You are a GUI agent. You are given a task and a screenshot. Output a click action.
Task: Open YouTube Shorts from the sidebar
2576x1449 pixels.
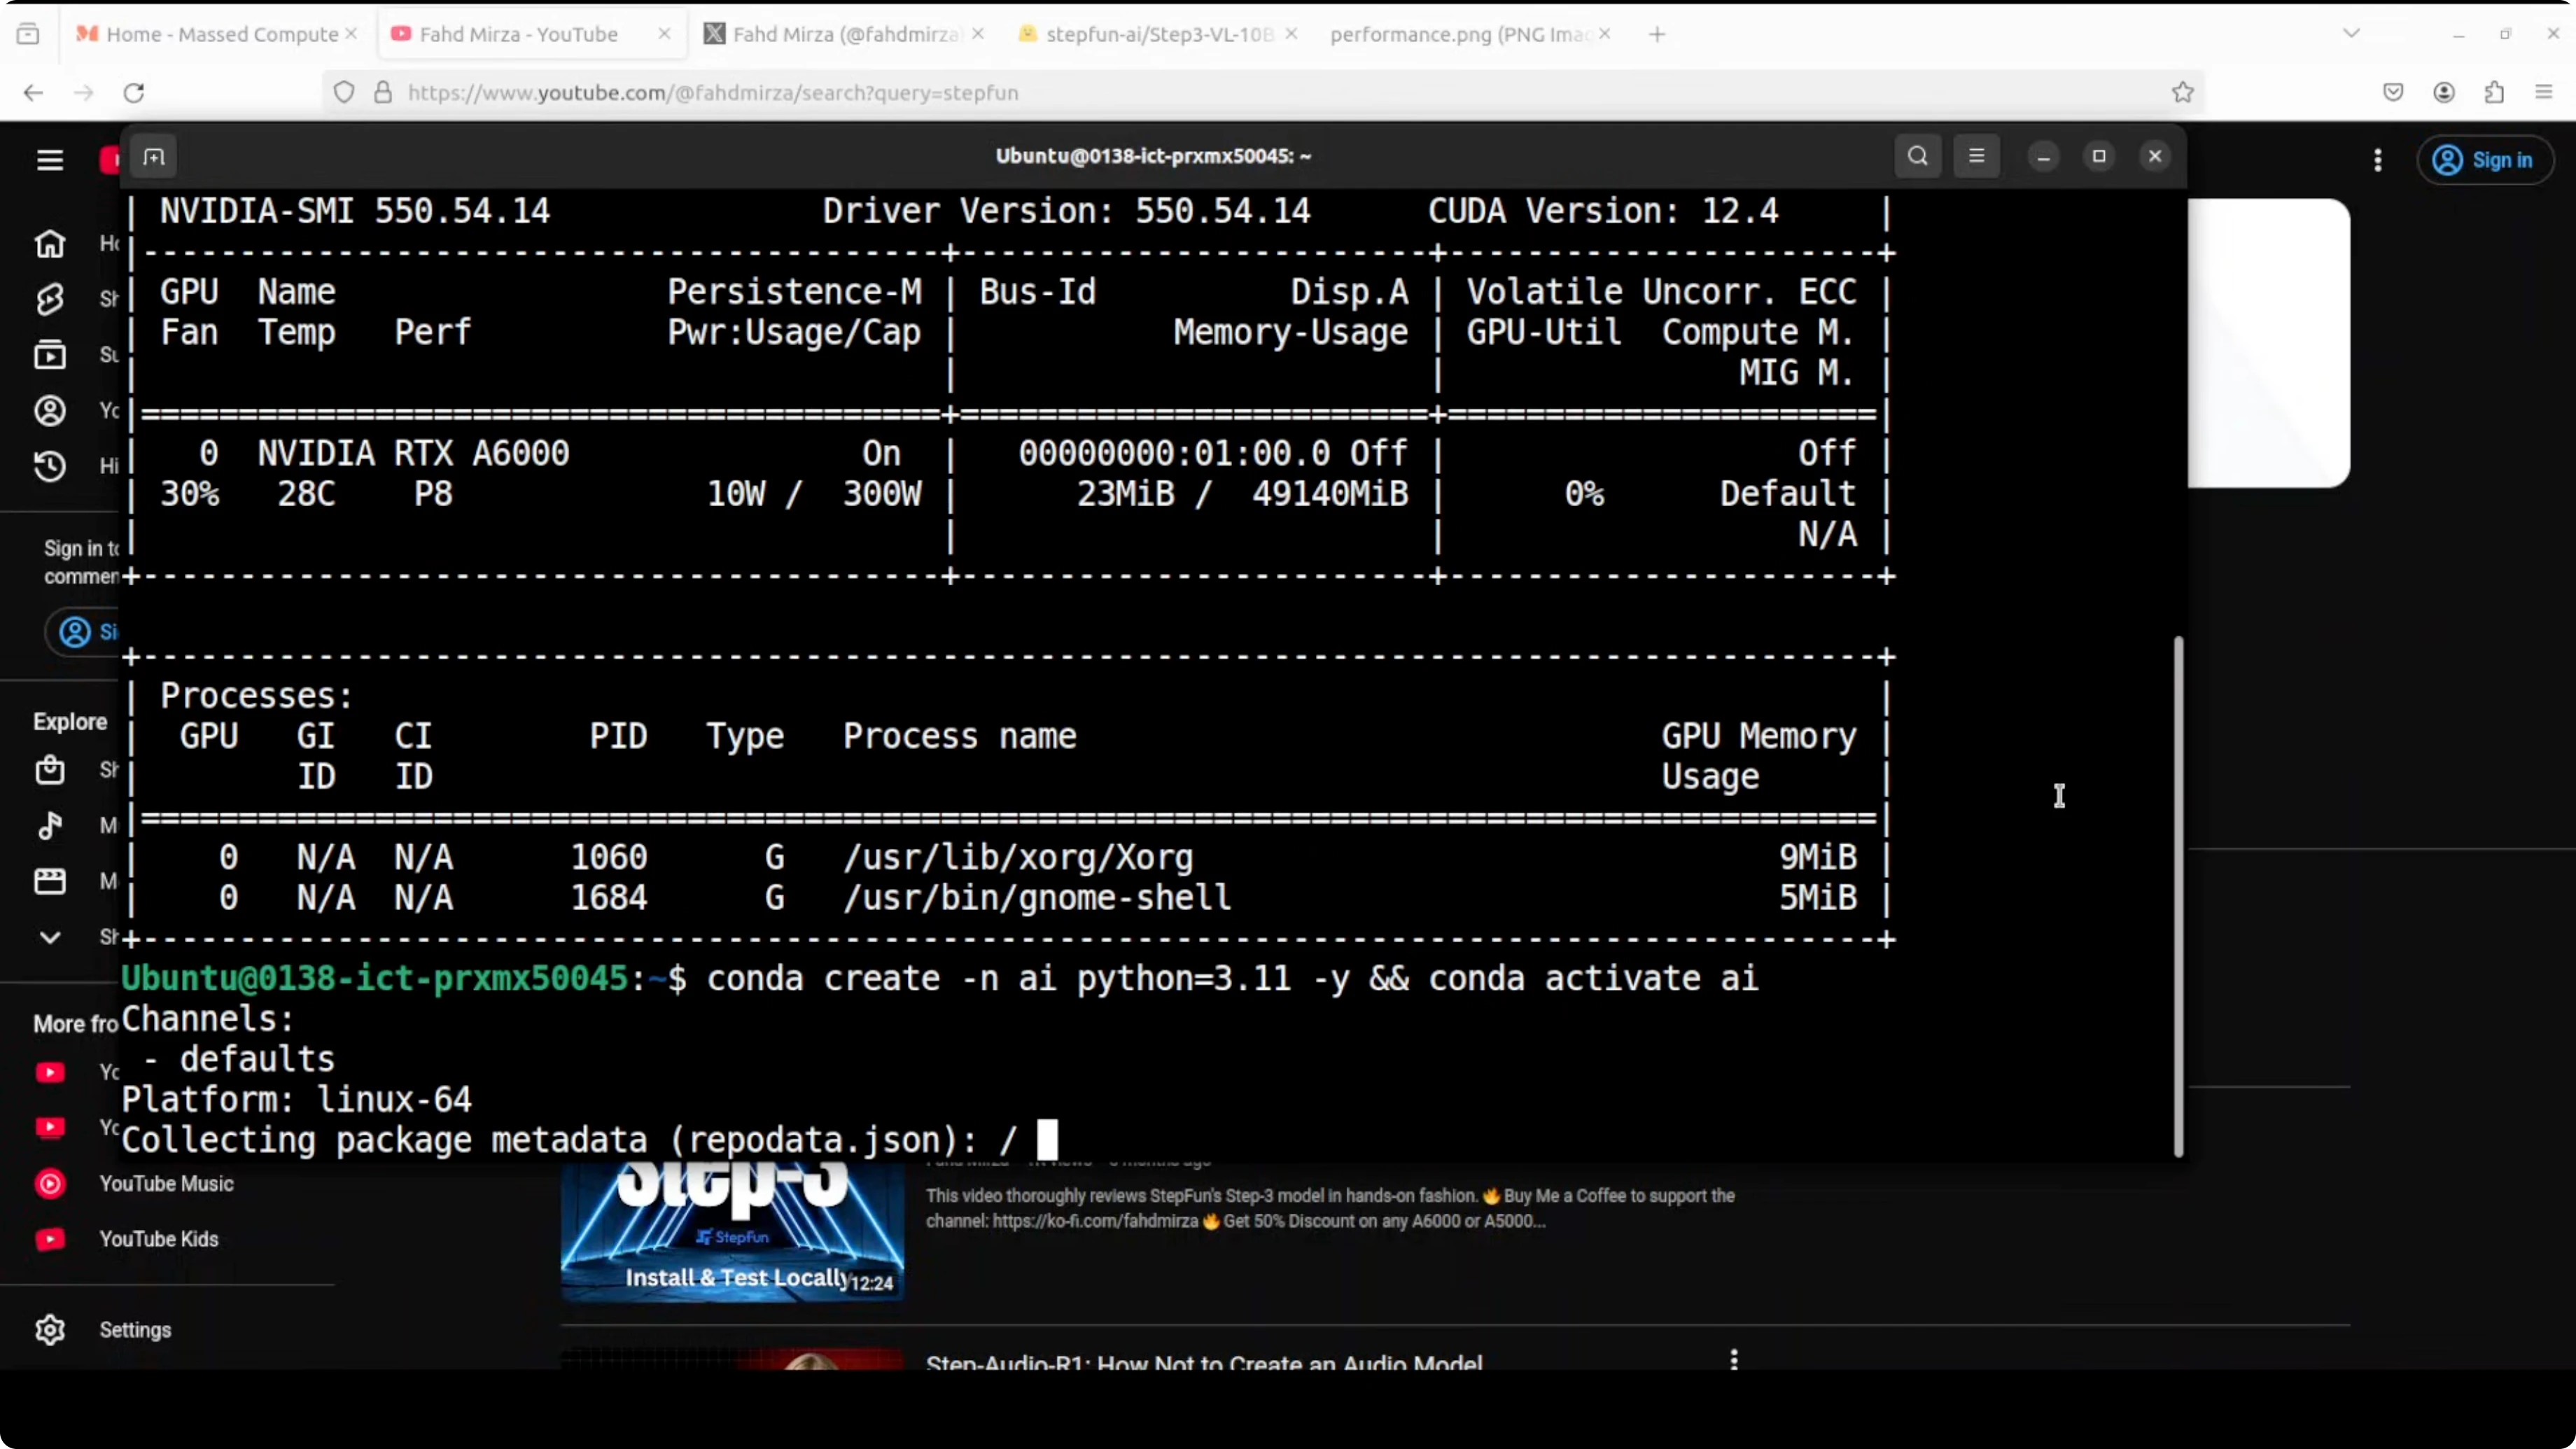(x=50, y=299)
